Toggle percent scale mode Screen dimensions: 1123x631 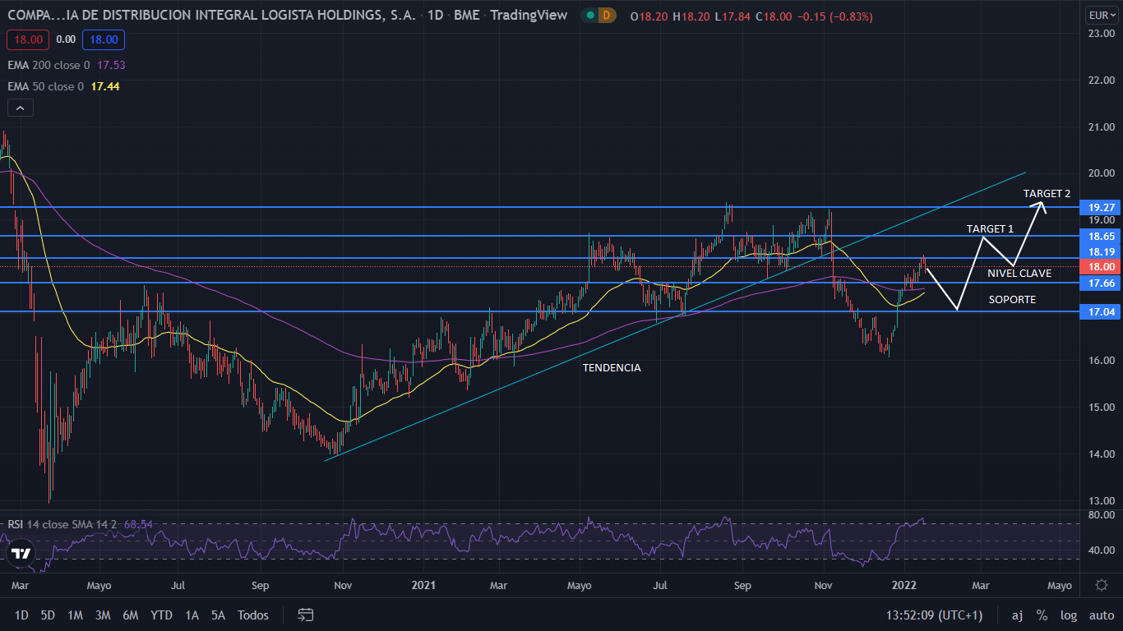[x=1042, y=615]
